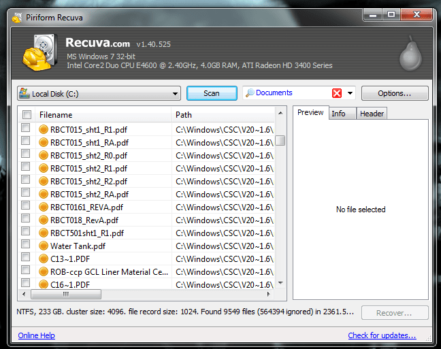
Task: Click the orange status icon for RBCT015_sht2_R1.pdf
Action: tap(44, 168)
